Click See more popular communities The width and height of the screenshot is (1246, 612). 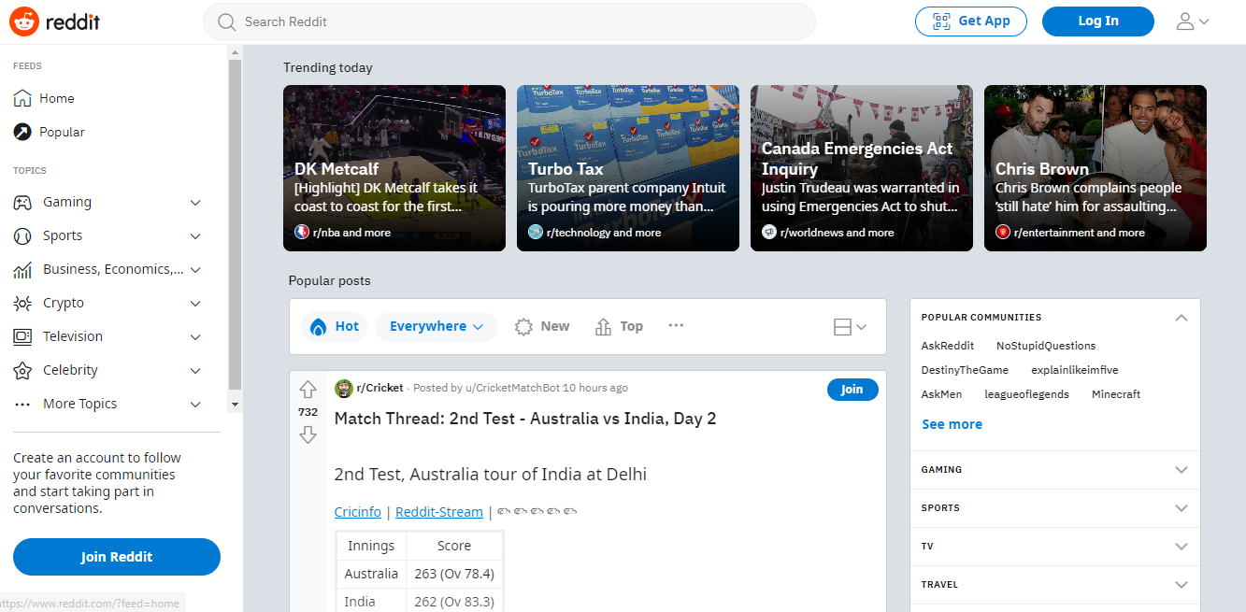tap(952, 424)
